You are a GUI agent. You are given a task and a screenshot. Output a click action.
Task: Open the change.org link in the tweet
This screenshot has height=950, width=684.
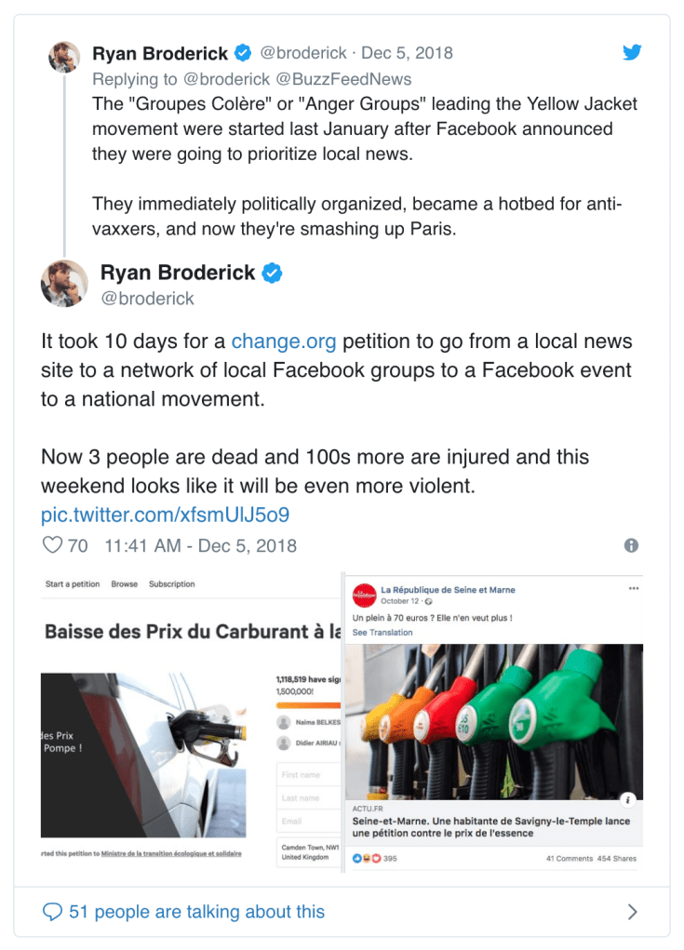[x=282, y=341]
